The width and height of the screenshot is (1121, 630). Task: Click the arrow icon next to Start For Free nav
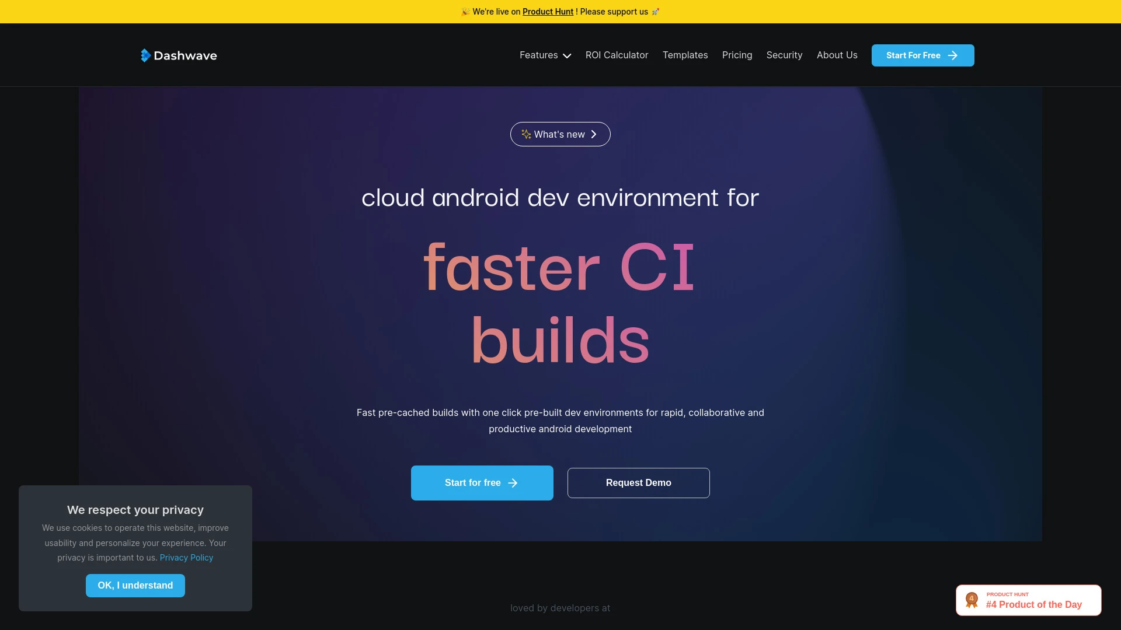tap(952, 55)
